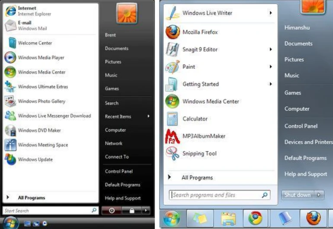Viewport: 333px width, 229px height.
Task: Open Default Programs in Vista menu
Action: pyautogui.click(x=122, y=184)
